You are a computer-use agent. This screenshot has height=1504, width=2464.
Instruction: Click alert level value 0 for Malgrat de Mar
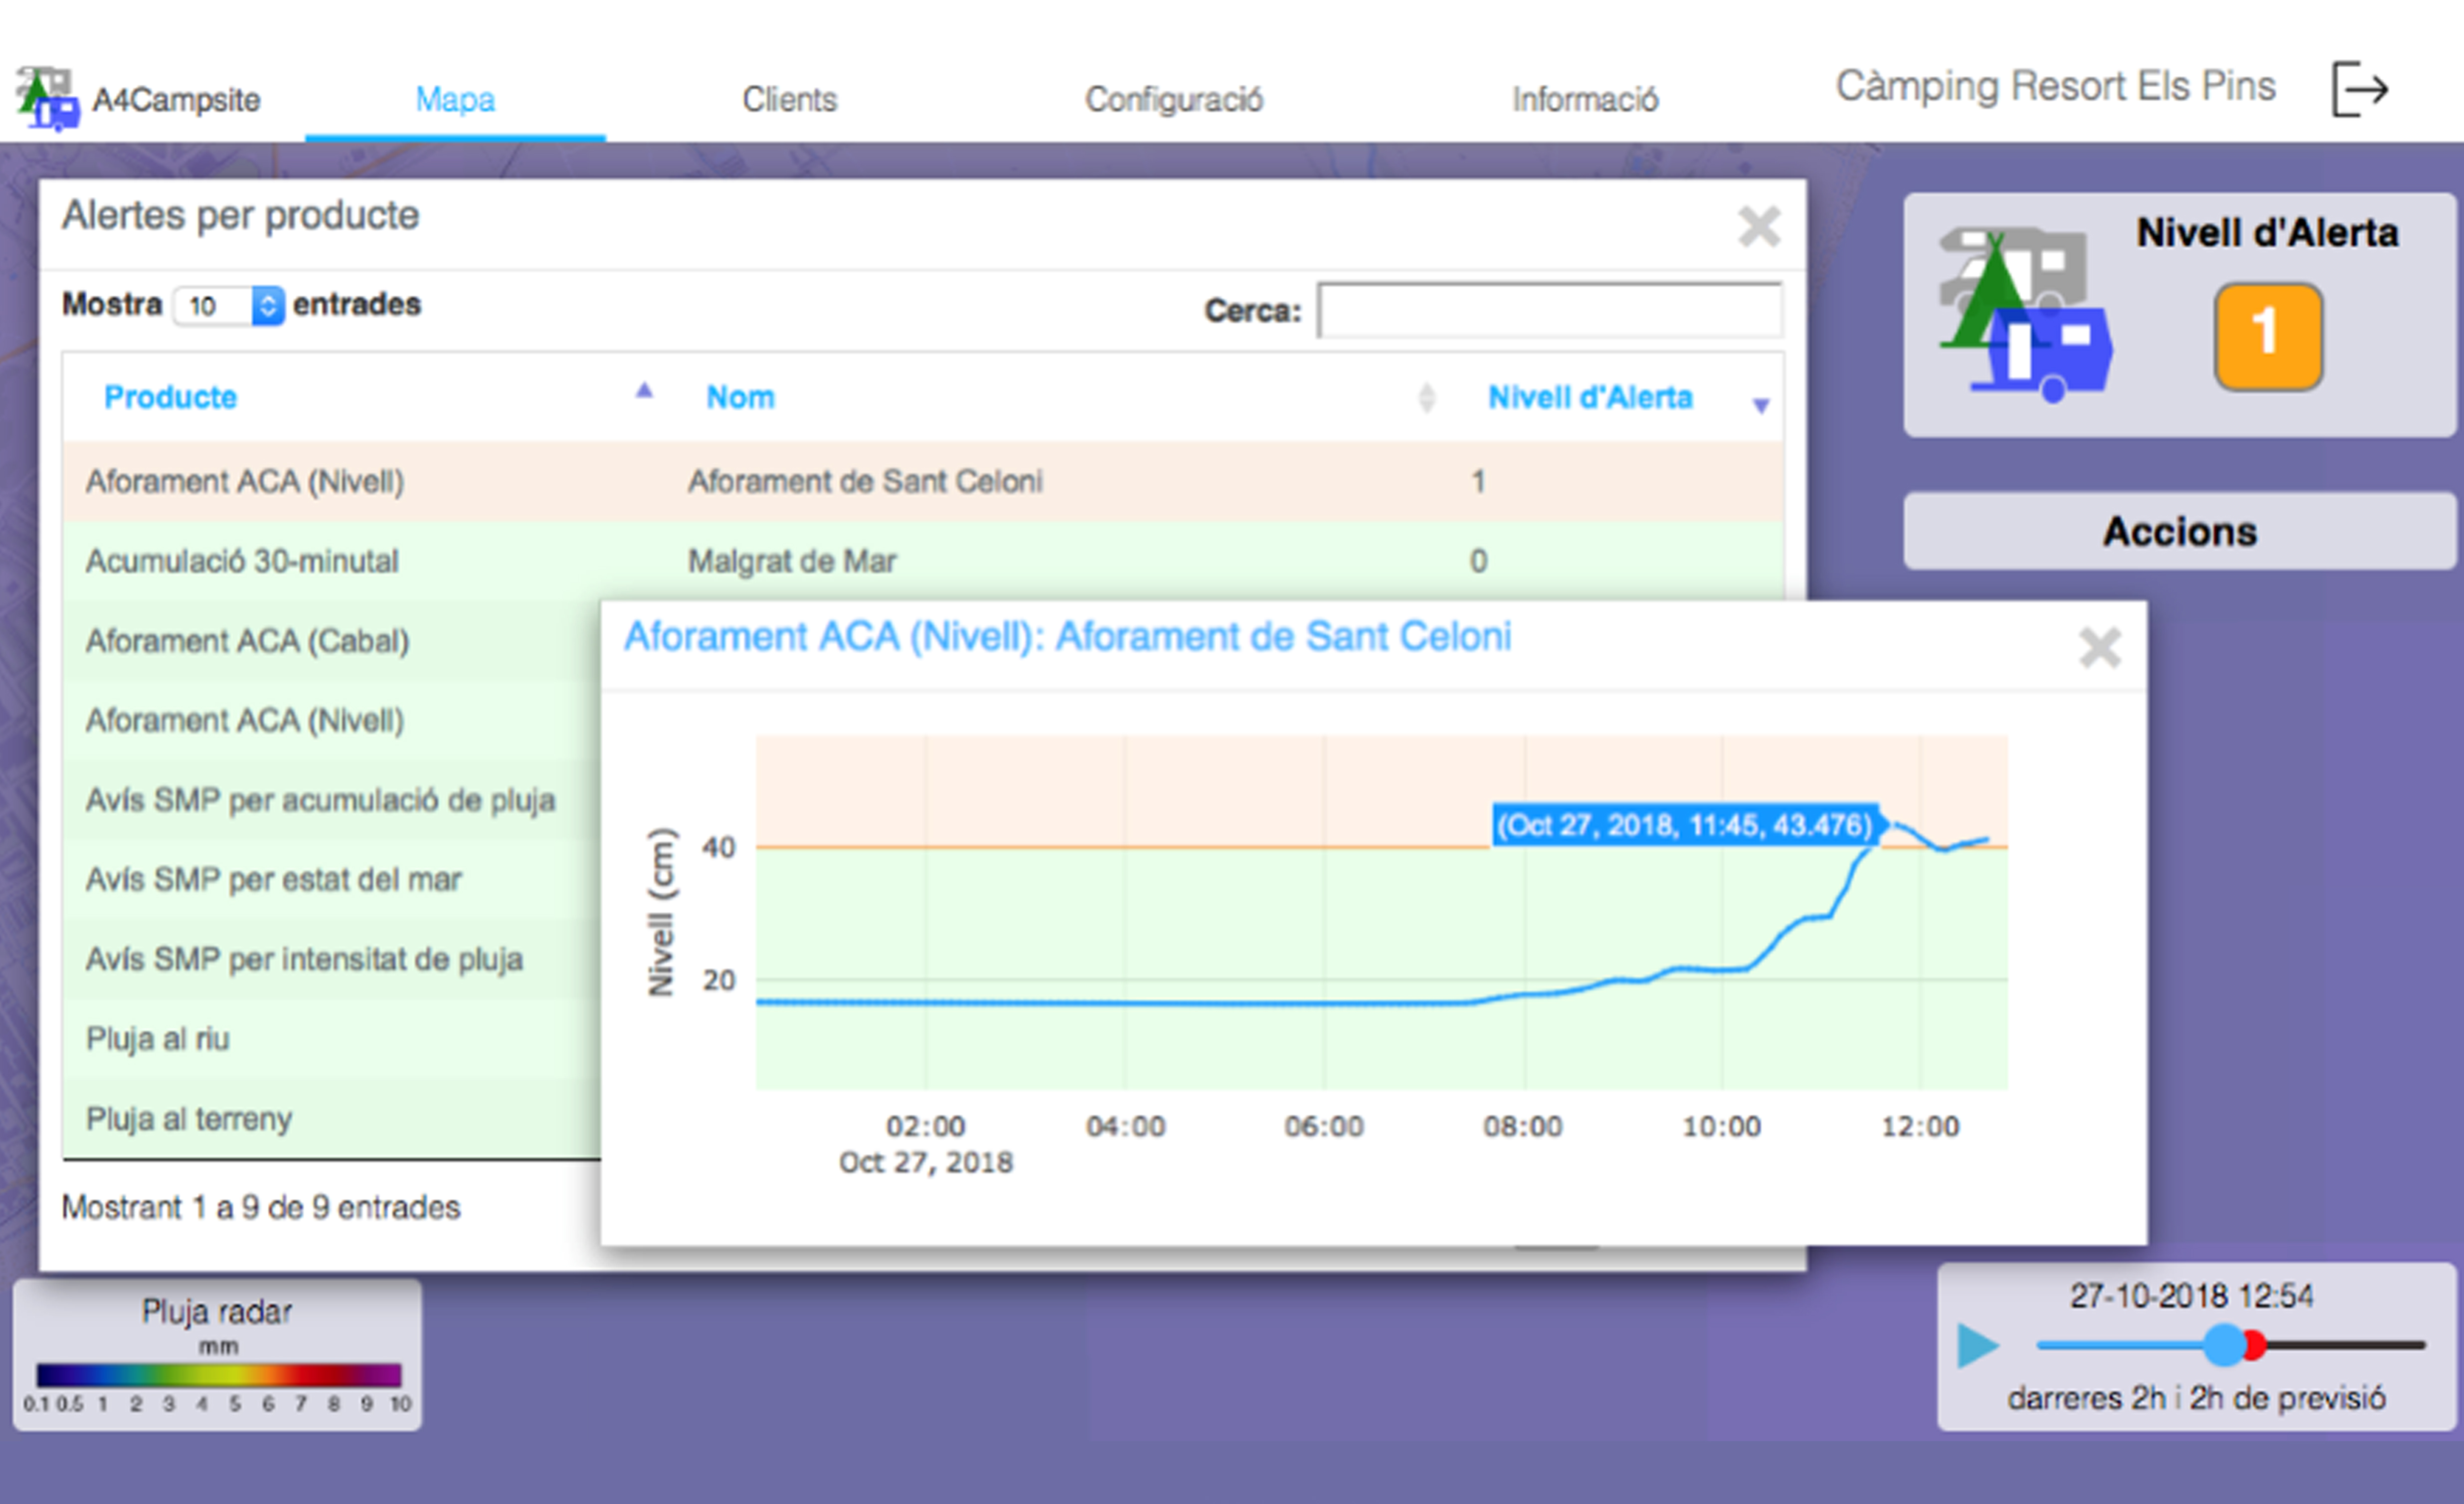[1478, 561]
